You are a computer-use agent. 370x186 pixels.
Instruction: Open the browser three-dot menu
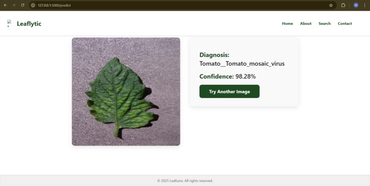(364, 5)
